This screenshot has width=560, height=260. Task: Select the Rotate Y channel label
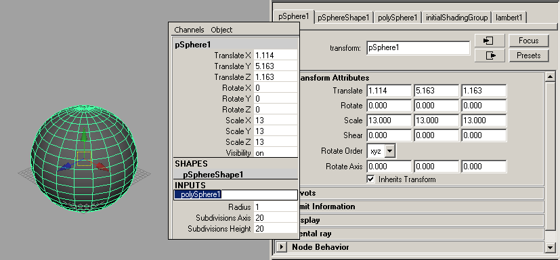pos(236,99)
